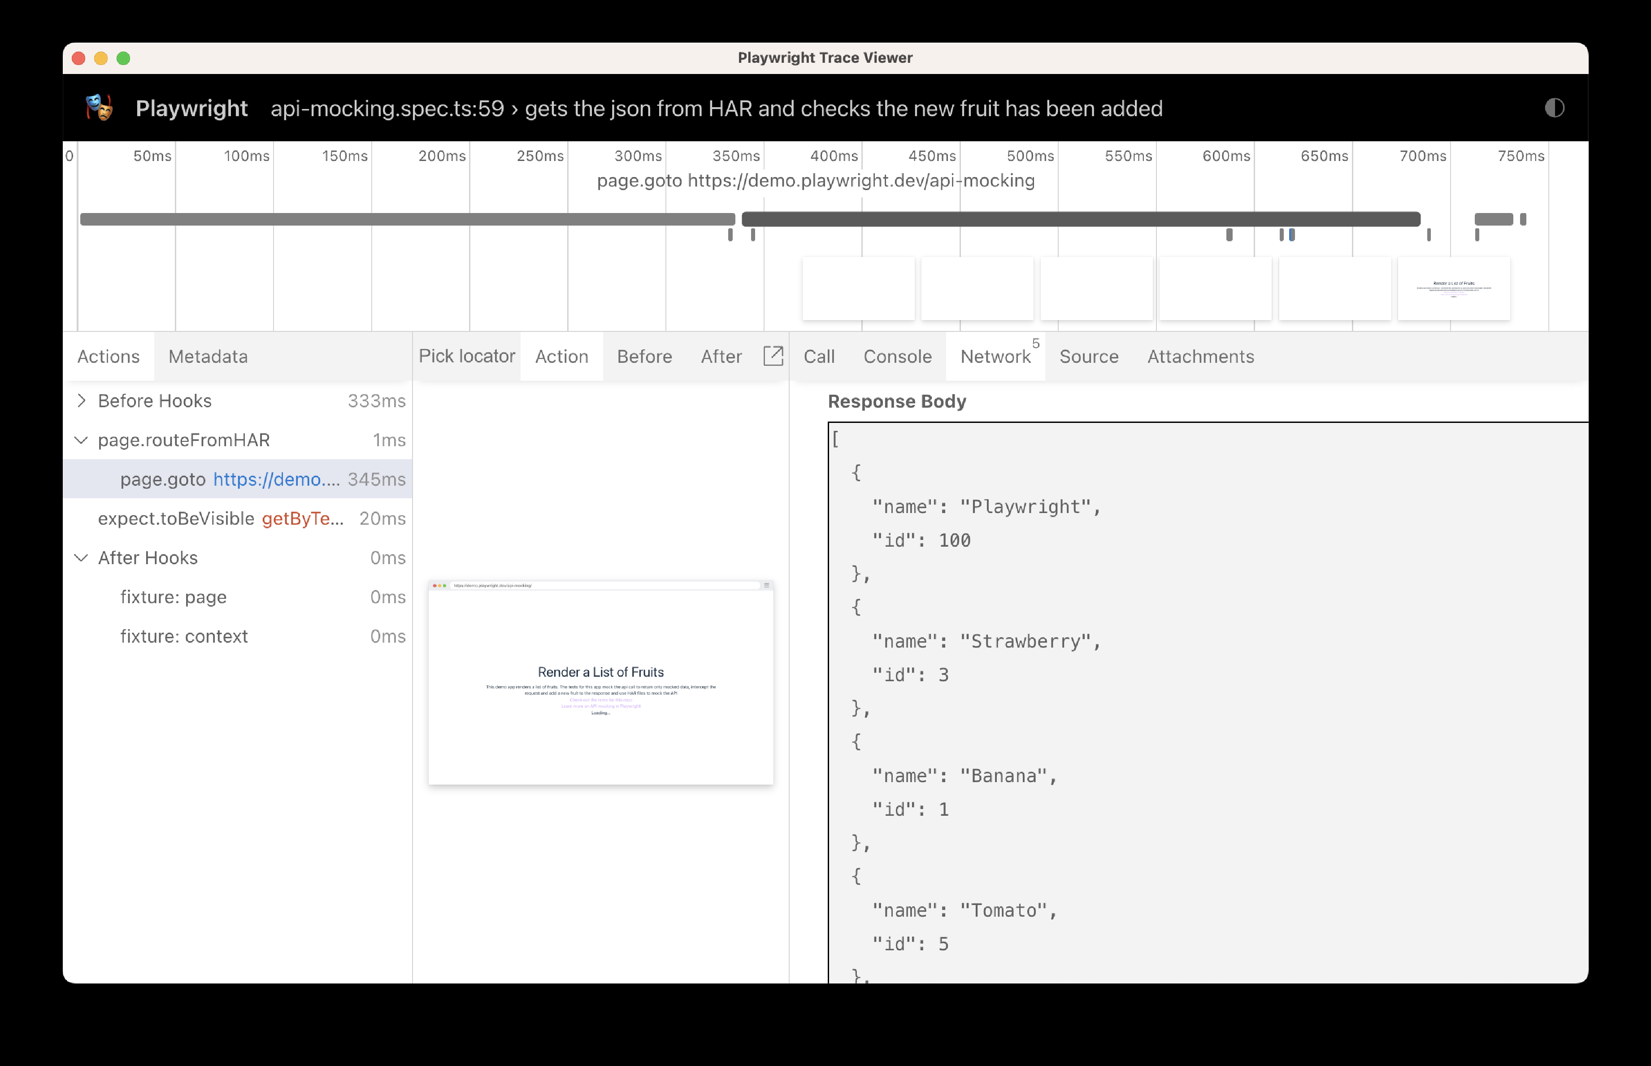Viewport: 1651px width, 1066px height.
Task: Select the Before snapshot tab
Action: (x=645, y=357)
